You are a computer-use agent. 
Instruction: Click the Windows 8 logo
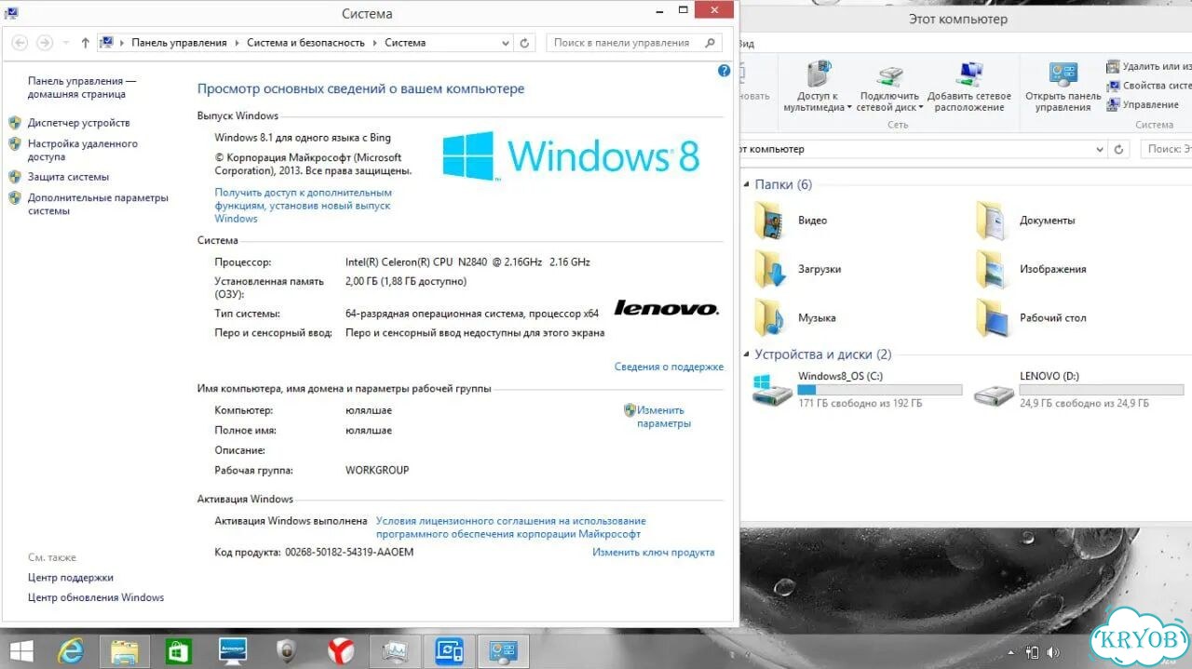pos(571,154)
